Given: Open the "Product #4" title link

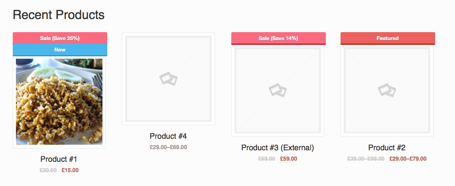Looking at the screenshot, I should [168, 136].
